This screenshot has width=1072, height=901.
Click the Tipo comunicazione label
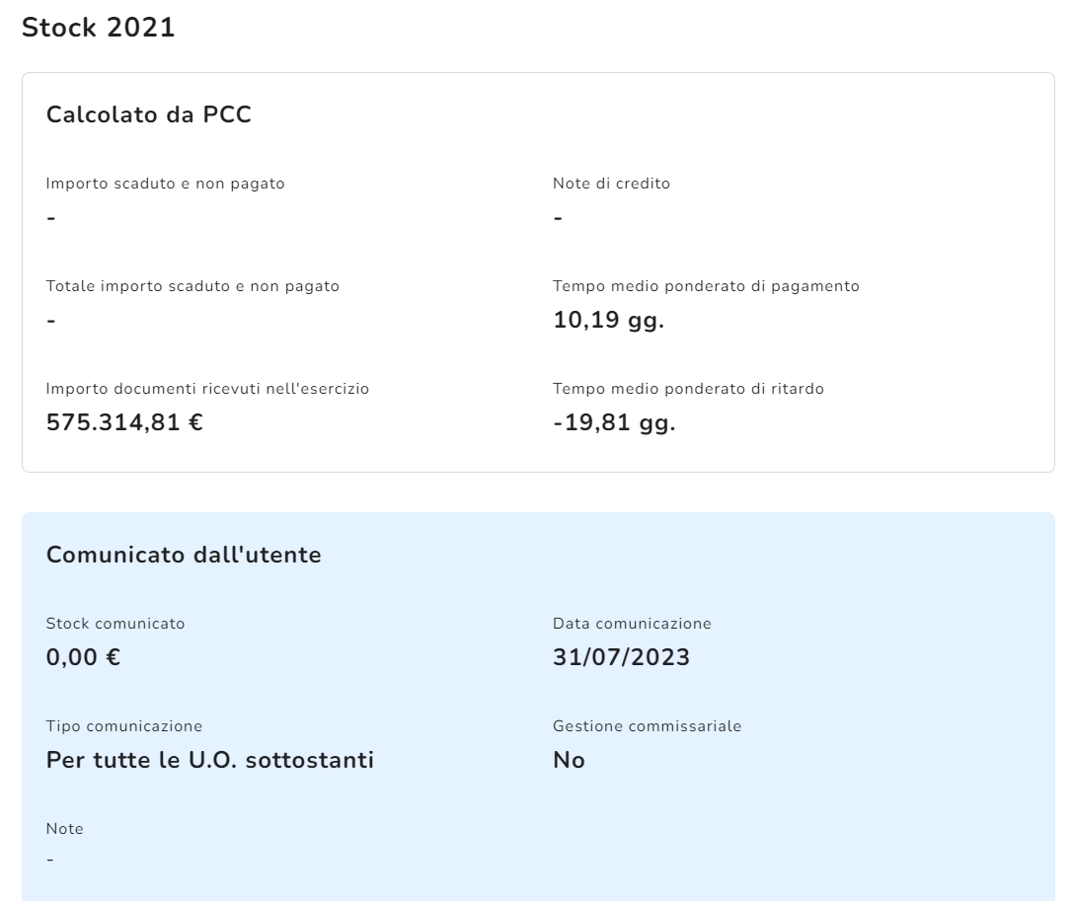[x=124, y=726]
